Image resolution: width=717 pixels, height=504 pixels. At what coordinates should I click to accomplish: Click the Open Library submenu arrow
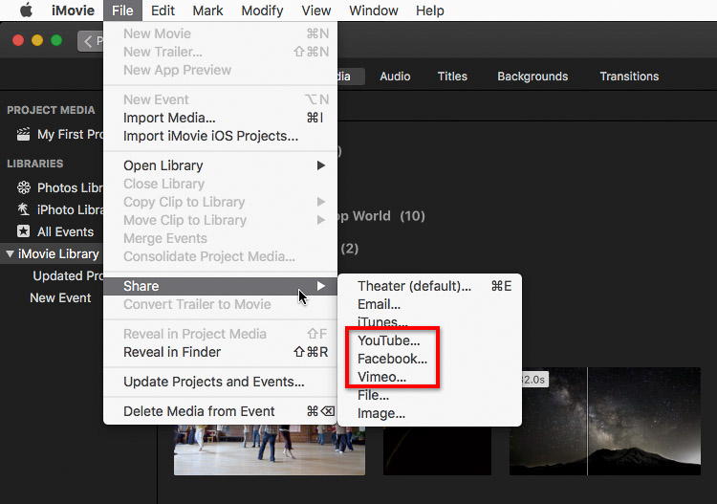(x=321, y=165)
